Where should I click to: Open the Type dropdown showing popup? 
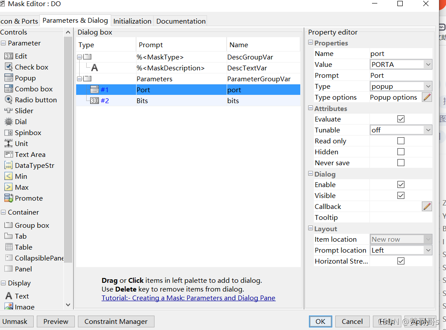(x=401, y=87)
